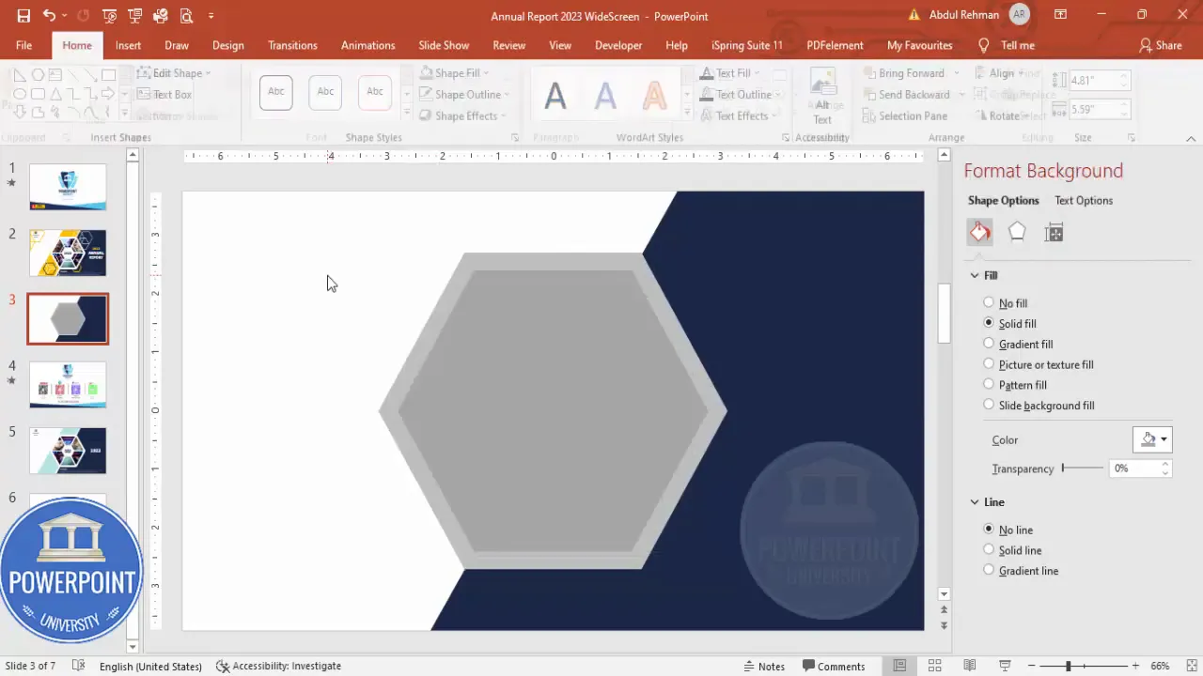Switch to the Design tab
Image resolution: width=1203 pixels, height=676 pixels.
[x=228, y=45]
